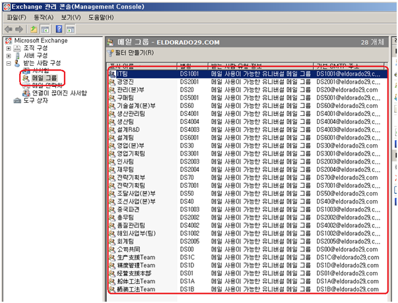Viewport: 398px width, 303px height.
Task: Select 서버 구성 tree item
Action: tap(36, 55)
